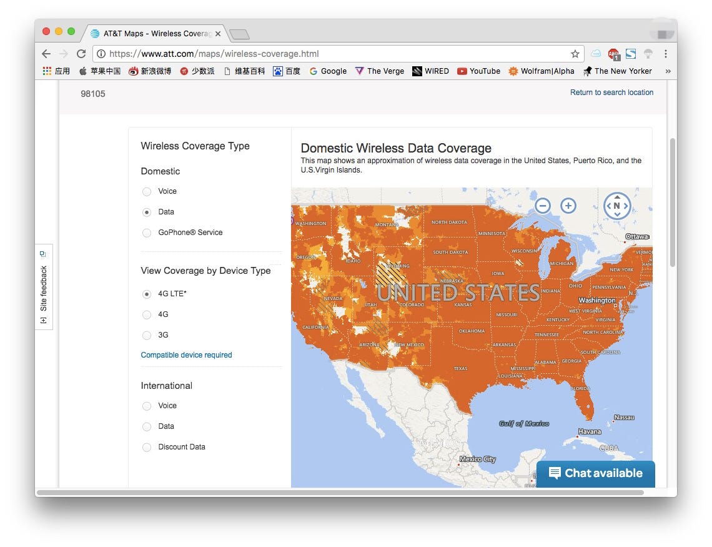
Task: Open the 维基百科 bookmark
Action: tap(244, 71)
